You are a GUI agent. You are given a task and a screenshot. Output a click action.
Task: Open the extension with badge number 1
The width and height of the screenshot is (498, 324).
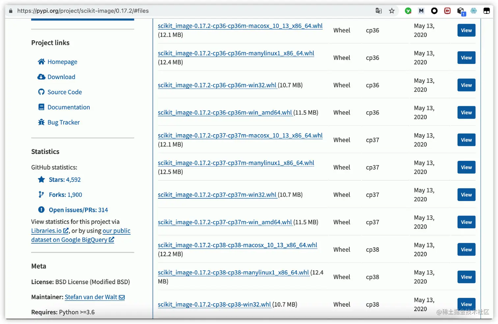pyautogui.click(x=461, y=12)
